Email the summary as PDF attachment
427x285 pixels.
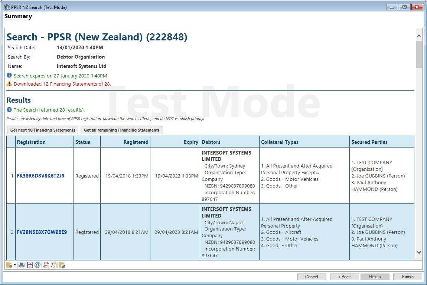(x=53, y=265)
